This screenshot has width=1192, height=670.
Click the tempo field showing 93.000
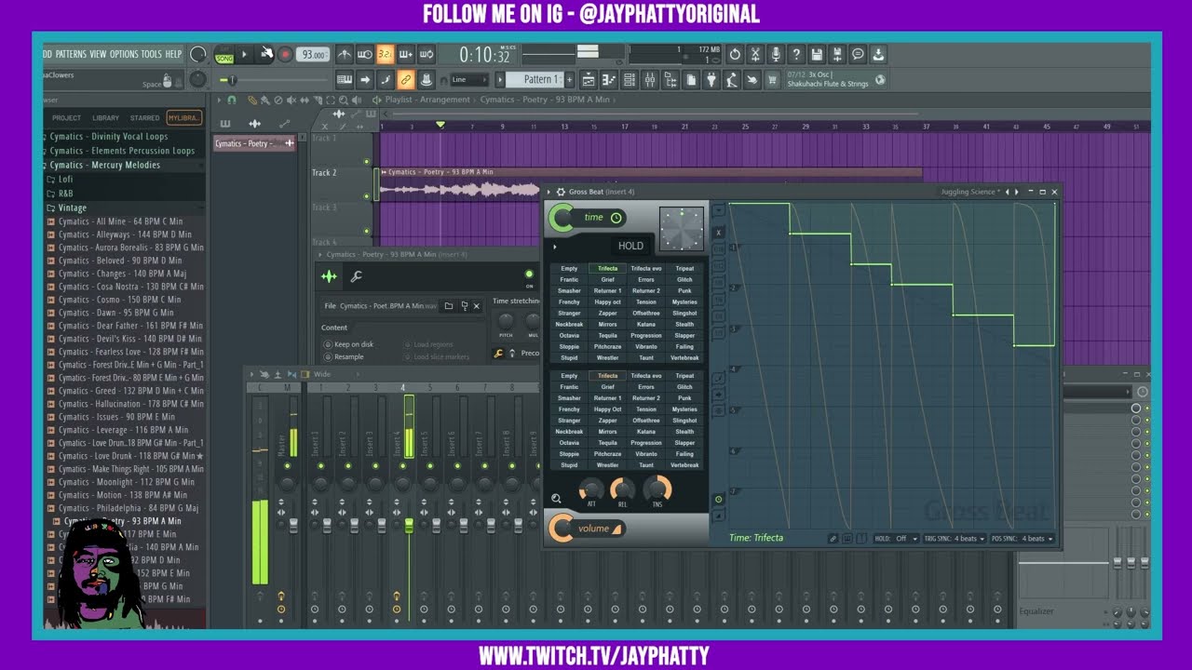313,55
